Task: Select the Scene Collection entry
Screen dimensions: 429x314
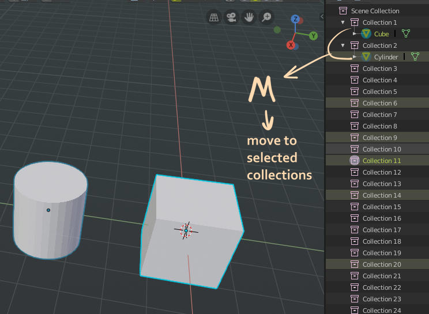Action: click(x=375, y=11)
